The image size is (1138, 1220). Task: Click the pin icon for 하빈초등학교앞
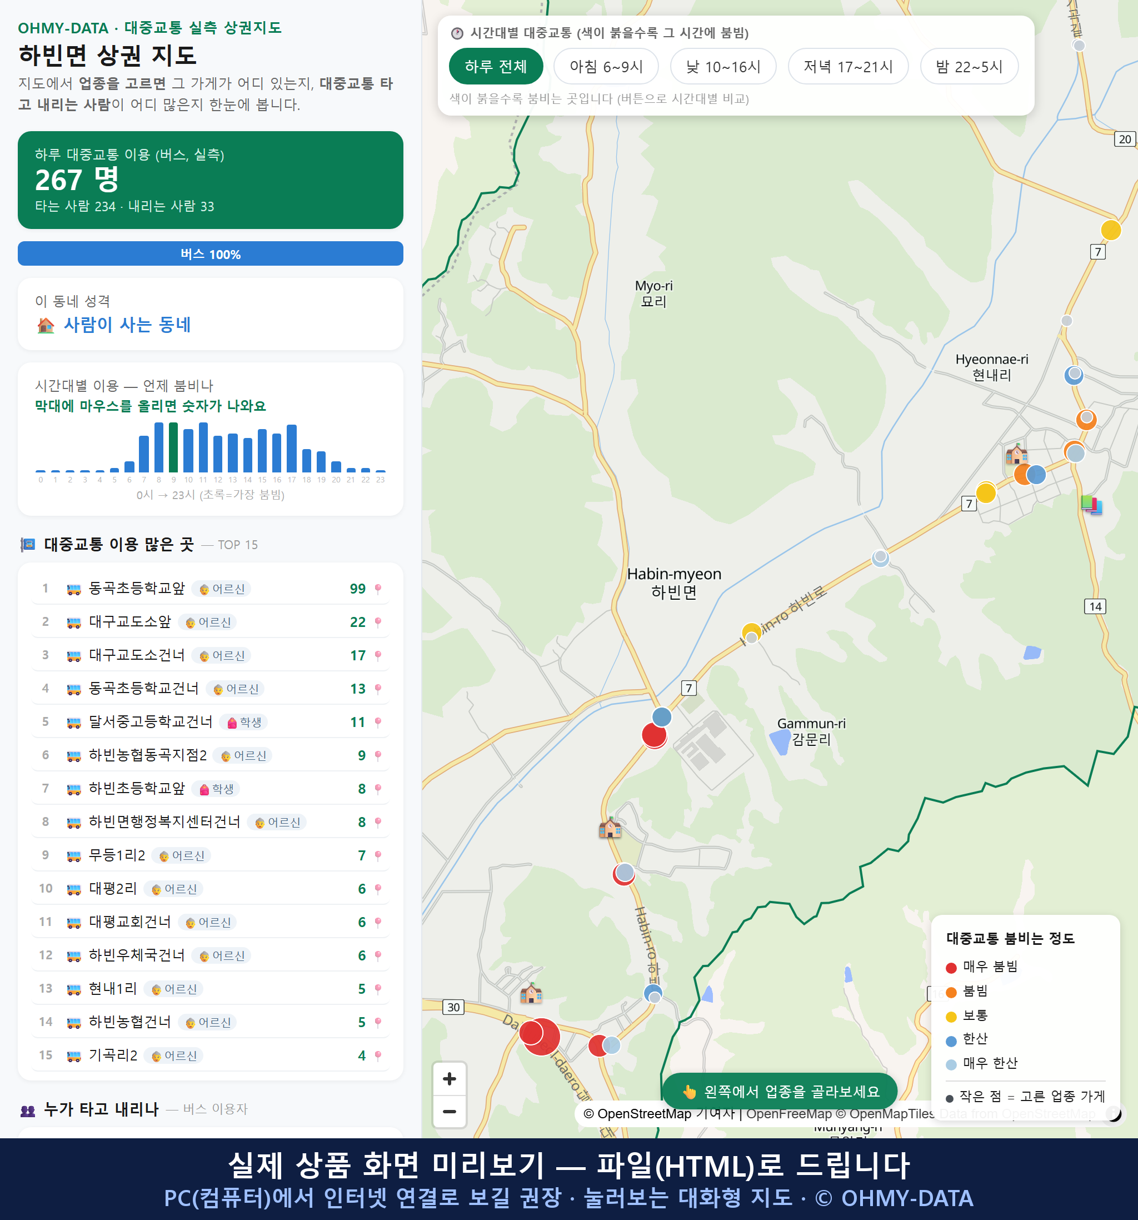(x=378, y=789)
